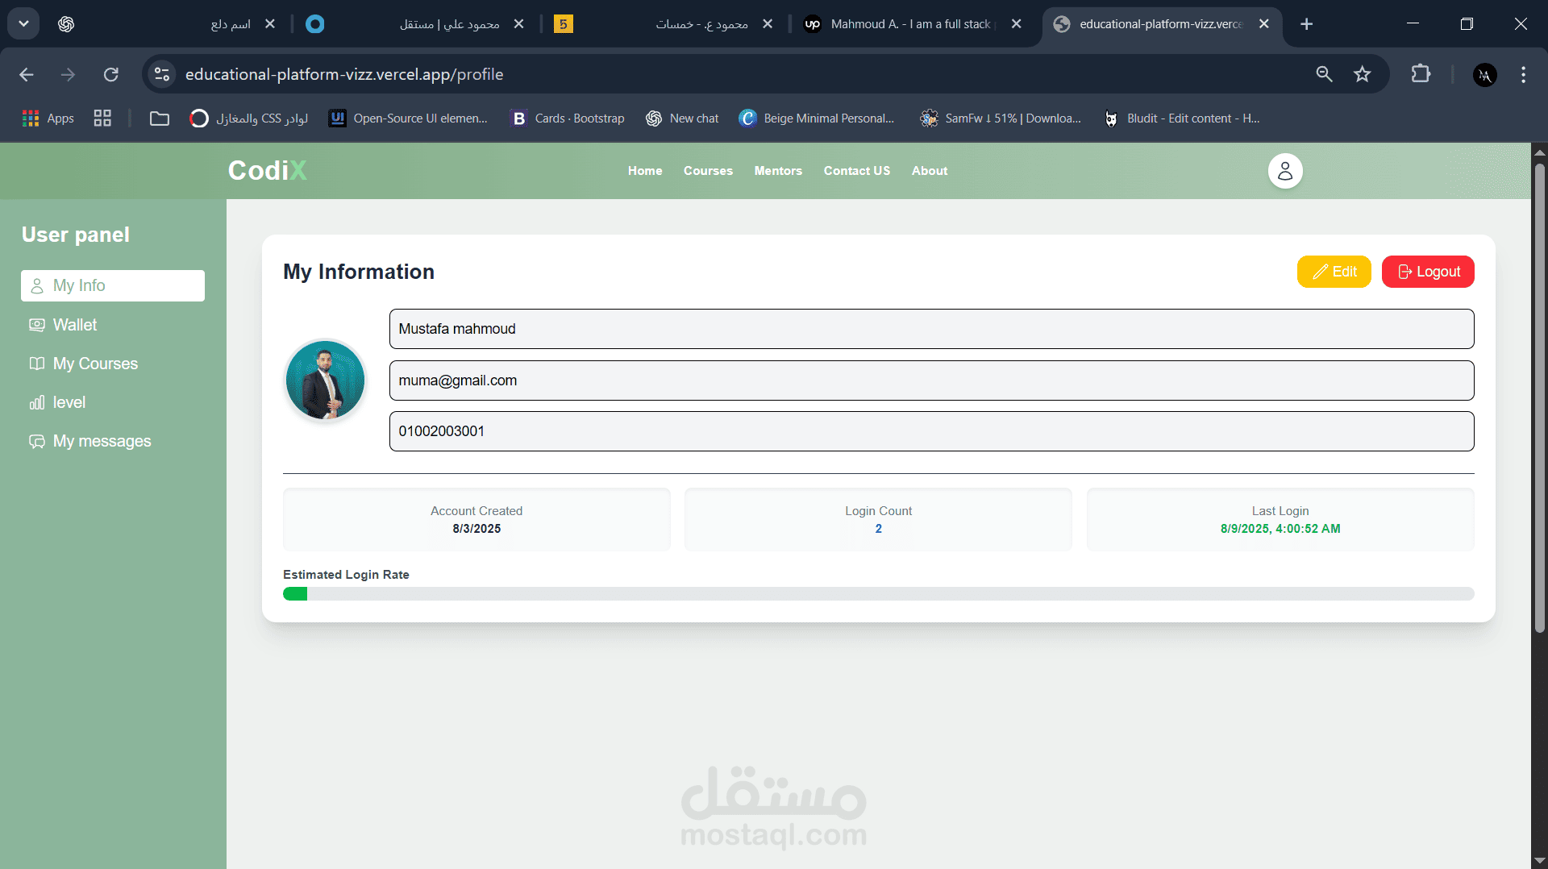Open browser extensions puzzle icon

1421,74
